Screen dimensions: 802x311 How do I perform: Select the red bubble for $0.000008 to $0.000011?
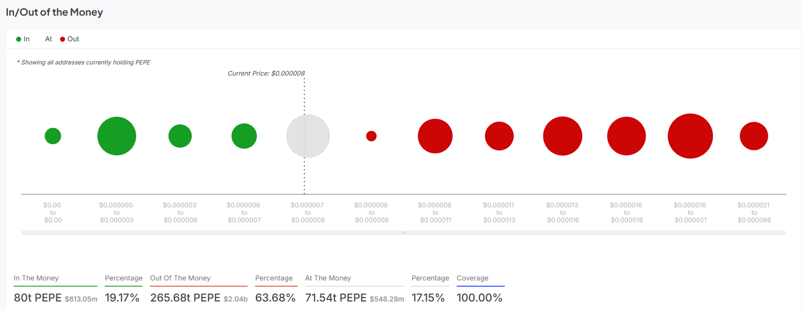pos(435,136)
